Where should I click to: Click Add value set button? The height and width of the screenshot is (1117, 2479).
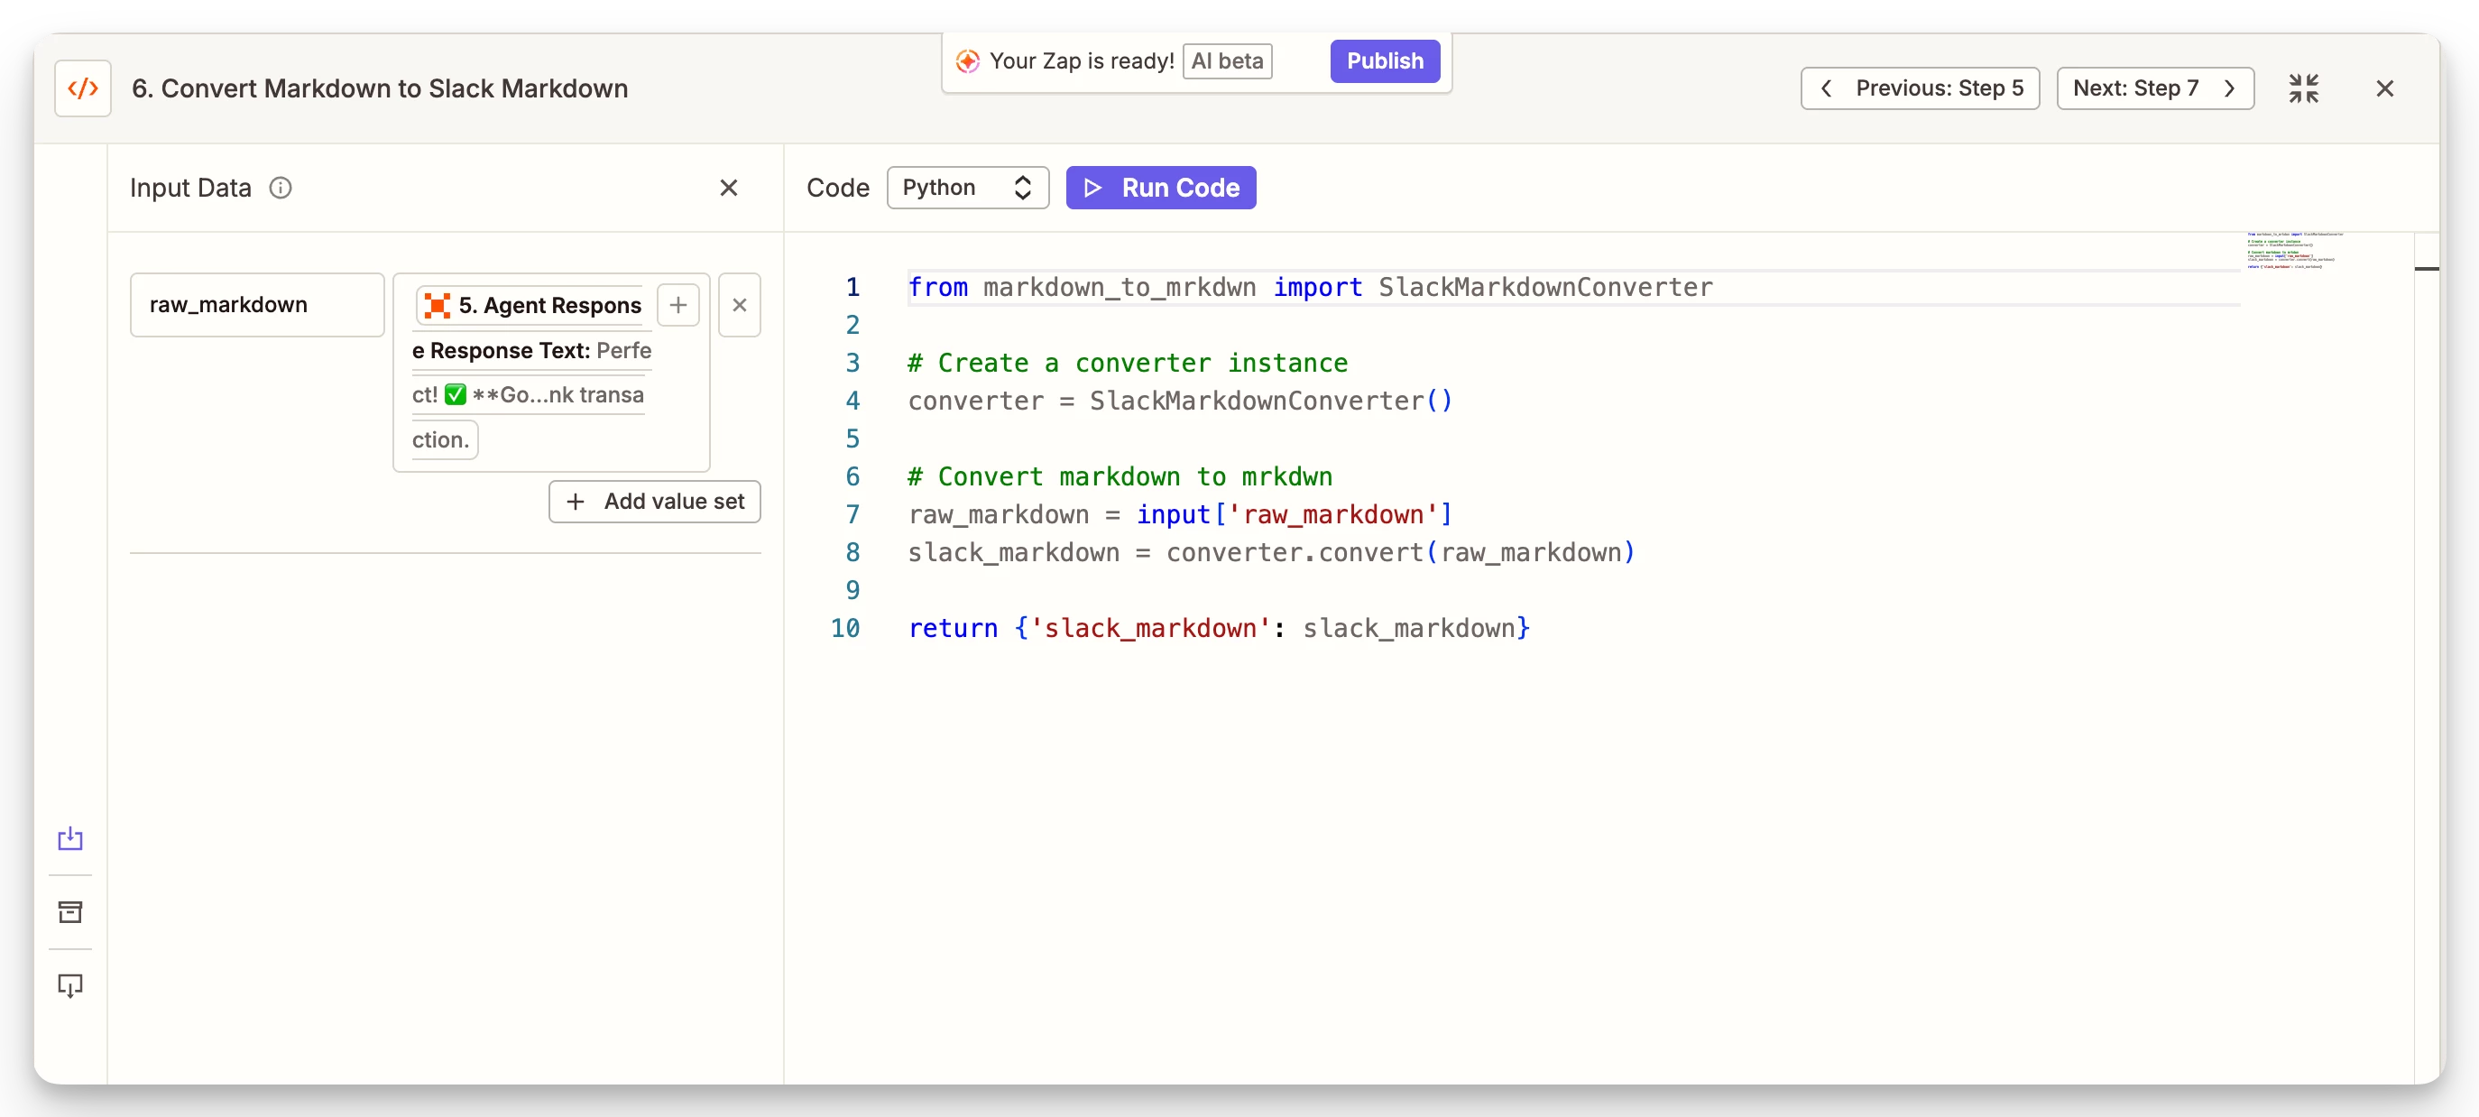pos(654,502)
